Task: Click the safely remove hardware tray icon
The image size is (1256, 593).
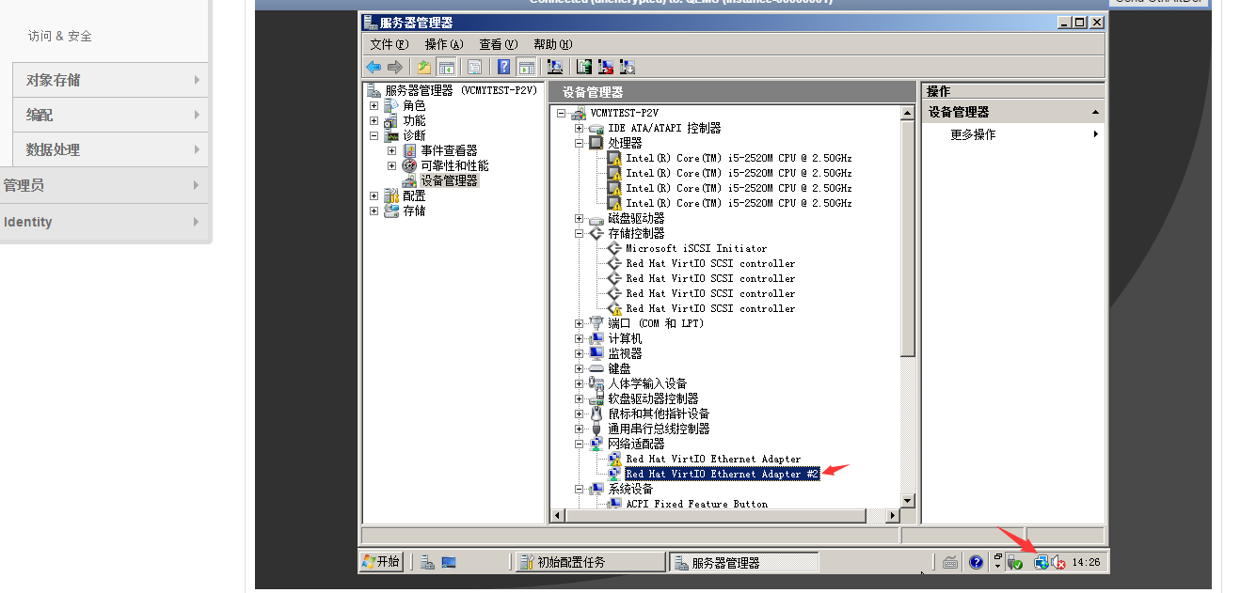Action: tap(1014, 562)
